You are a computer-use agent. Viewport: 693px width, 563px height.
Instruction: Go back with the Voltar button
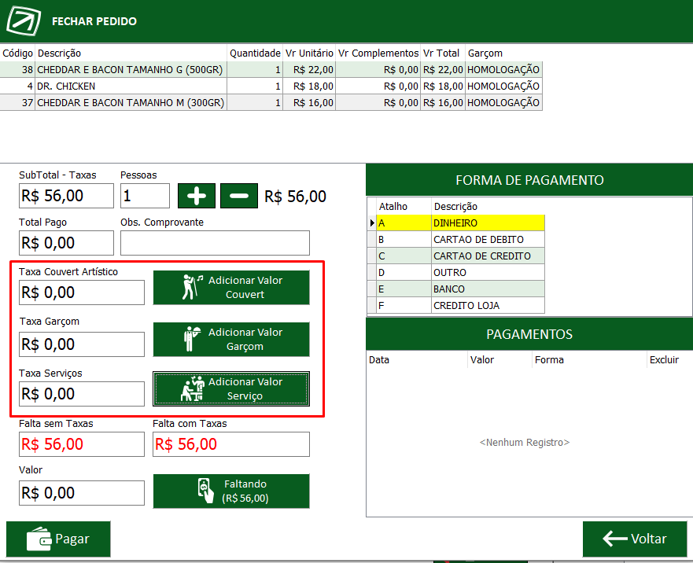(x=635, y=539)
